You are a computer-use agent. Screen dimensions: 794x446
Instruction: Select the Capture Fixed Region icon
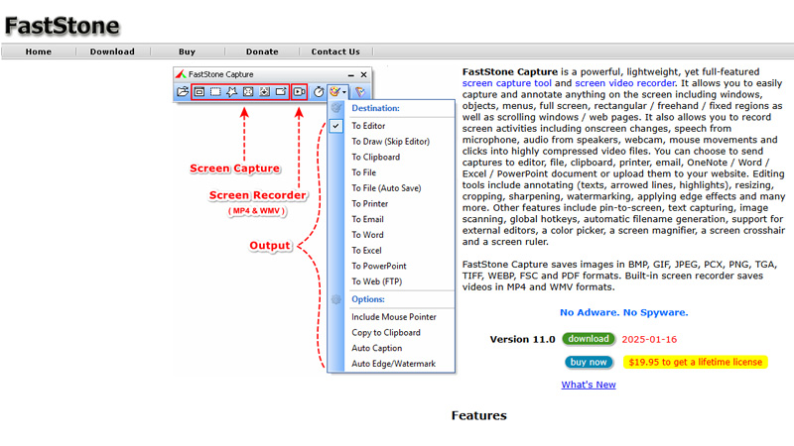tap(281, 91)
